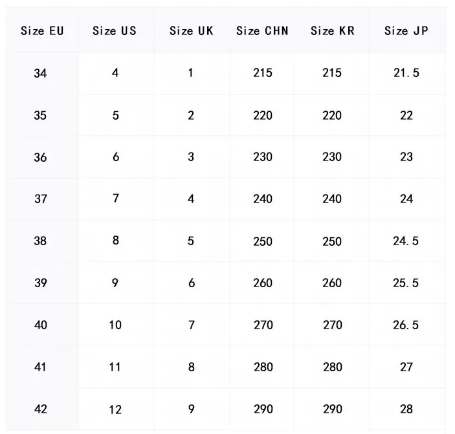Image resolution: width=455 pixels, height=434 pixels.
Task: Select the 21.5 JP size cell
Action: (x=406, y=73)
